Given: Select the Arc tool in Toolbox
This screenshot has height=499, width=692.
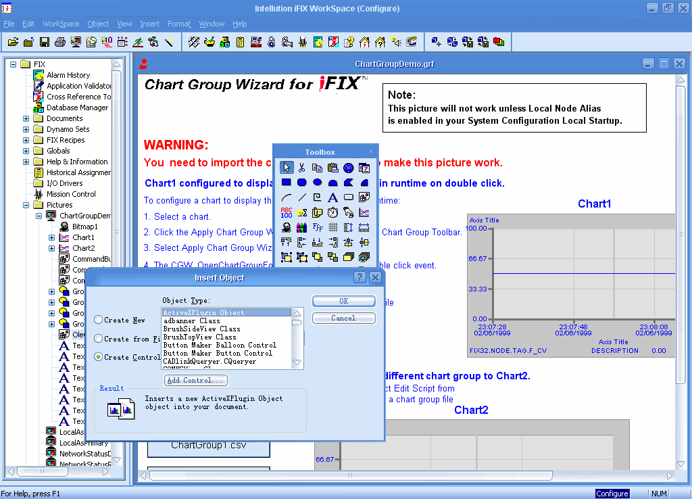Looking at the screenshot, I should click(287, 197).
